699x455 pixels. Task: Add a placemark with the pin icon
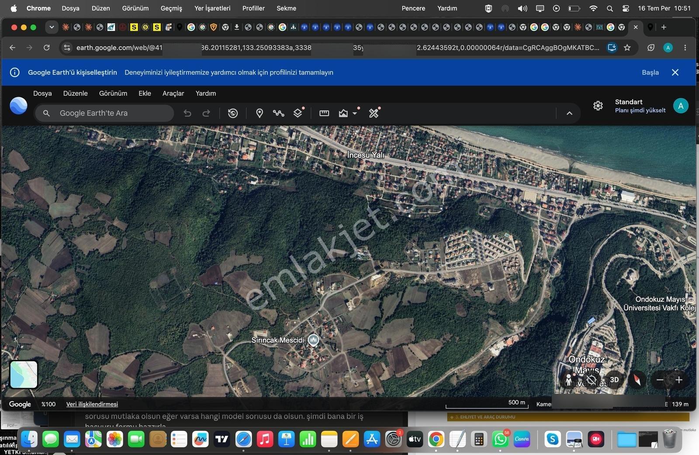259,113
